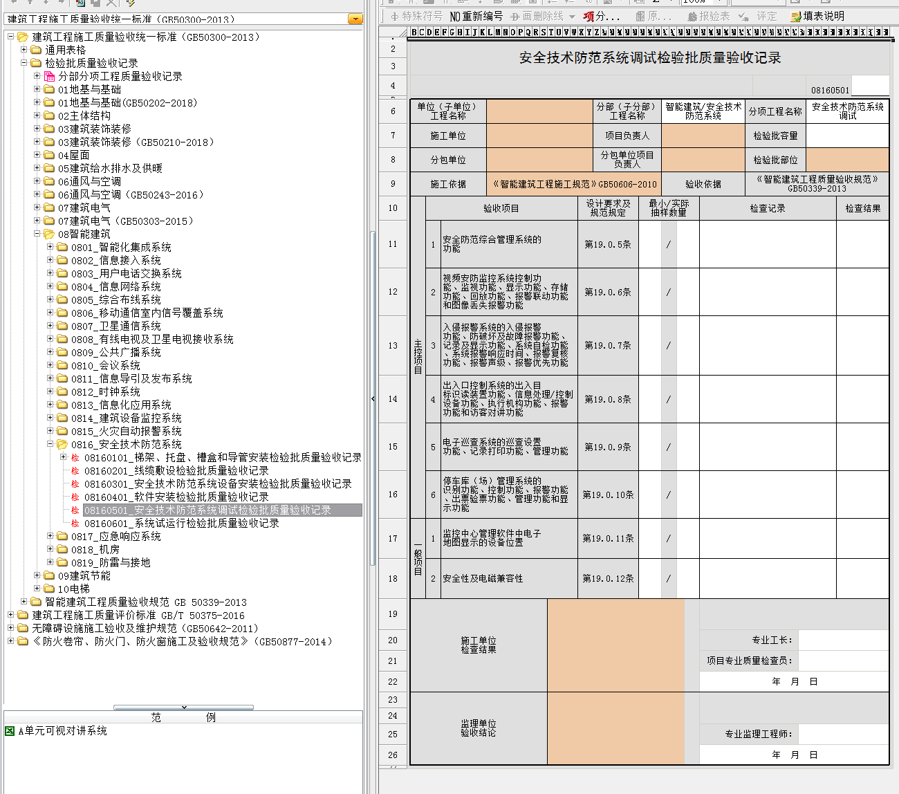Select 0803_用户电话交换系统 in the tree
899x794 pixels.
point(127,273)
